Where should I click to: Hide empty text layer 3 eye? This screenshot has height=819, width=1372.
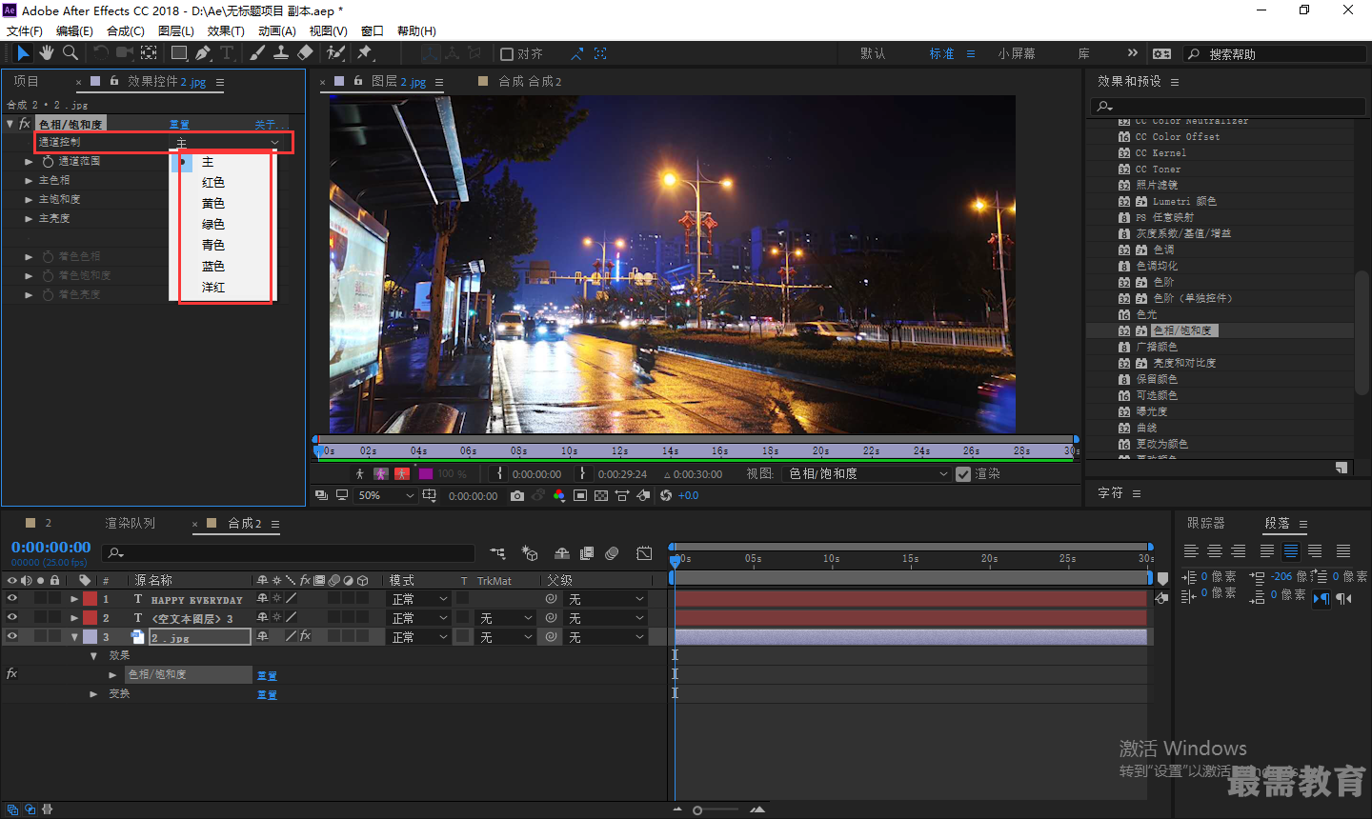[11, 618]
